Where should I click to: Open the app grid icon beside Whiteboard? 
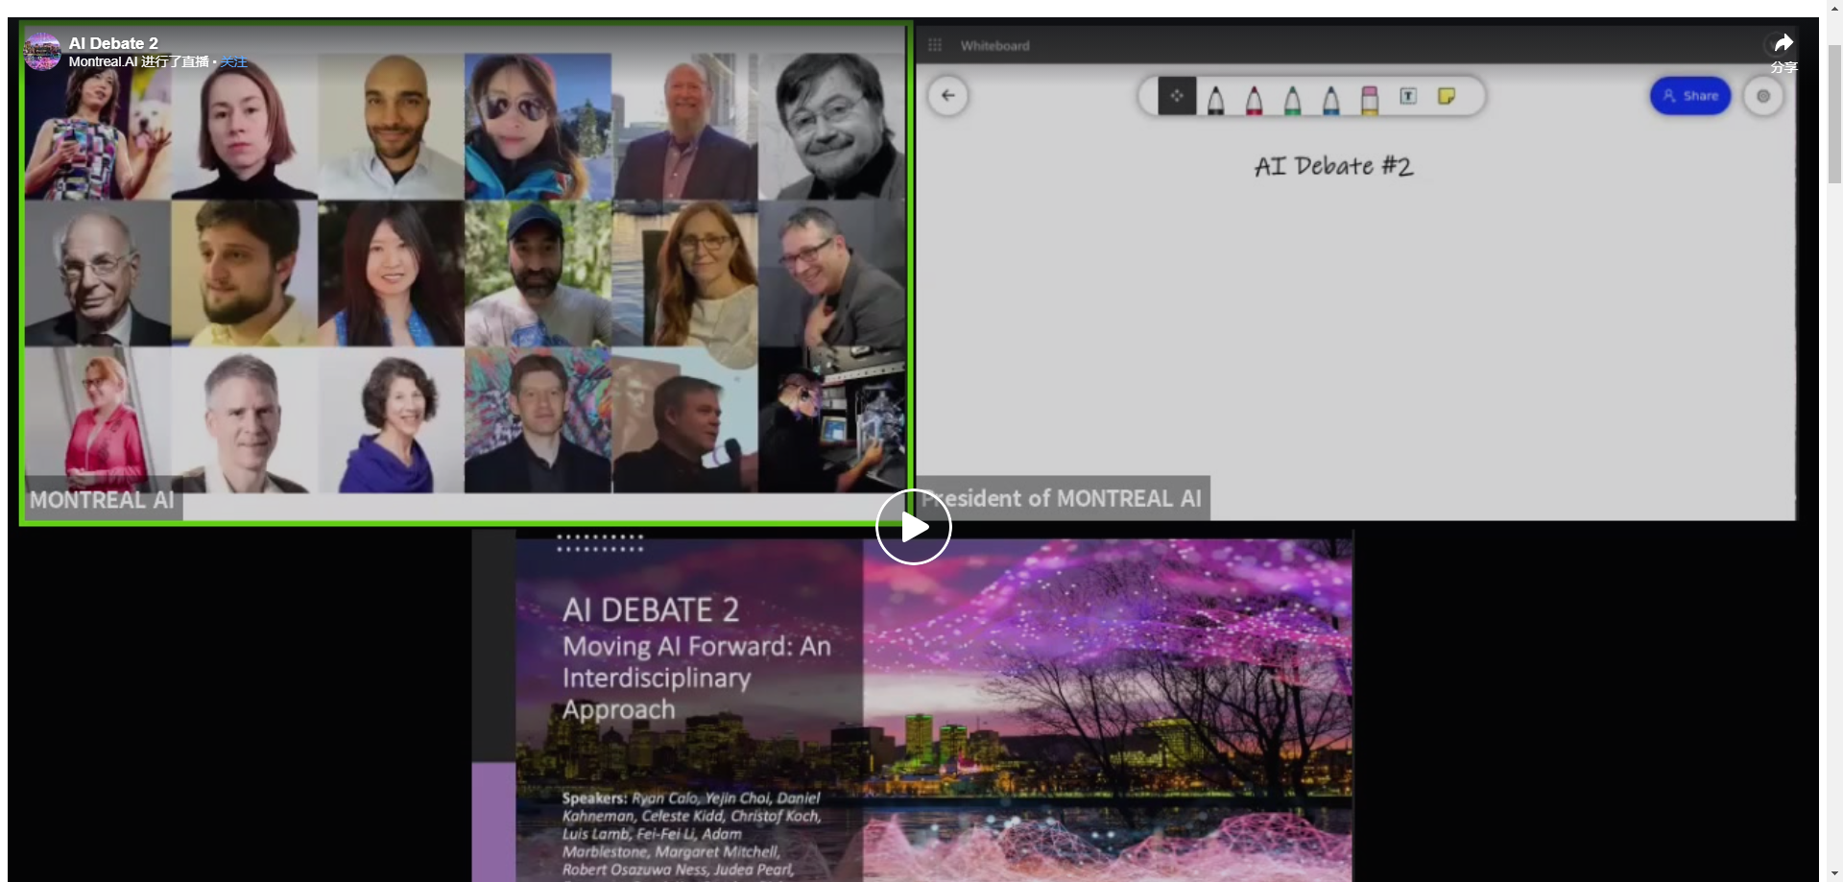pyautogui.click(x=935, y=45)
